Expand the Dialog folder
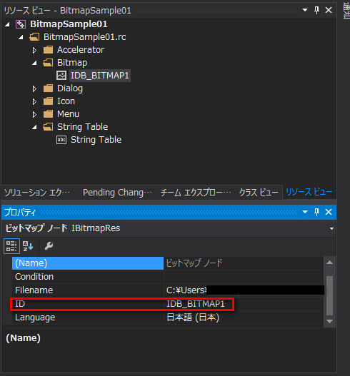This screenshot has height=376, width=350. click(x=34, y=88)
